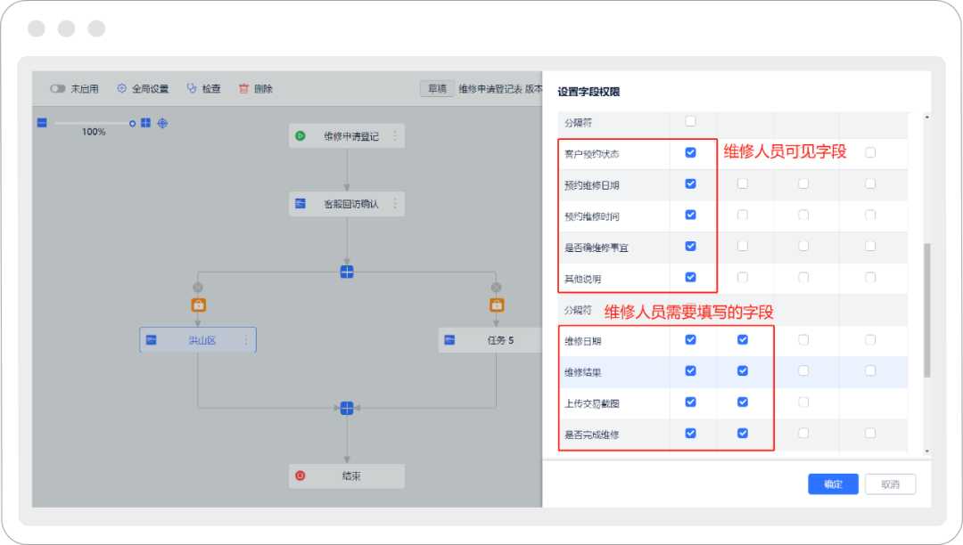Check third-column checkbox for 维修结果
Screen dimensions: 963x545
tap(803, 370)
